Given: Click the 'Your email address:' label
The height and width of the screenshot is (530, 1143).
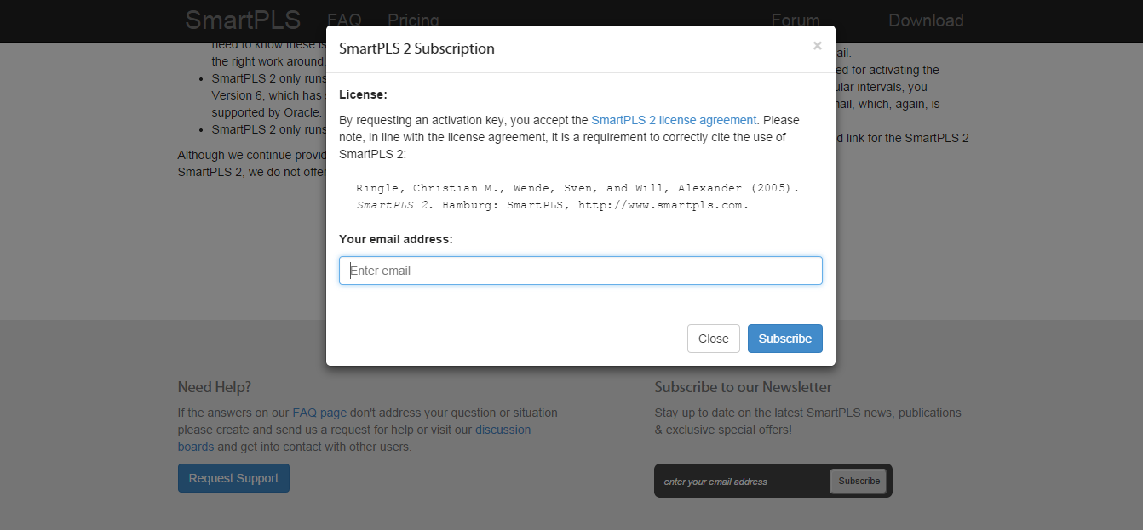Looking at the screenshot, I should 395,239.
